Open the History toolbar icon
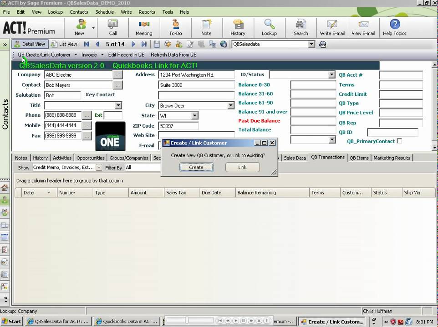This screenshot has width=438, height=327. click(x=238, y=27)
